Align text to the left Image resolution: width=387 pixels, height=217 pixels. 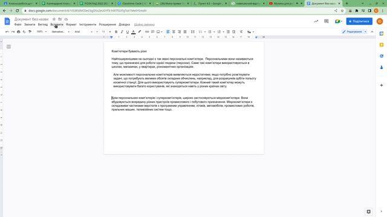[x=168, y=32]
